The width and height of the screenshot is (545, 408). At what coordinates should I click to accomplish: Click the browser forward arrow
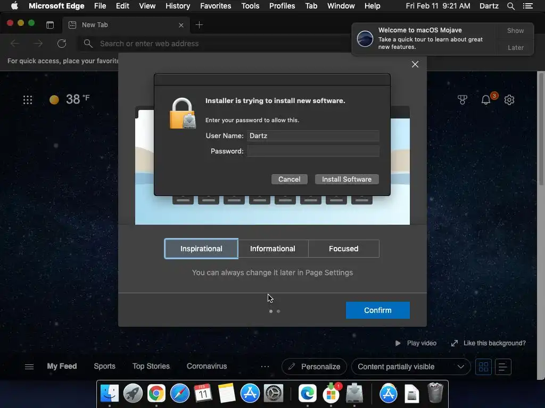pos(38,44)
